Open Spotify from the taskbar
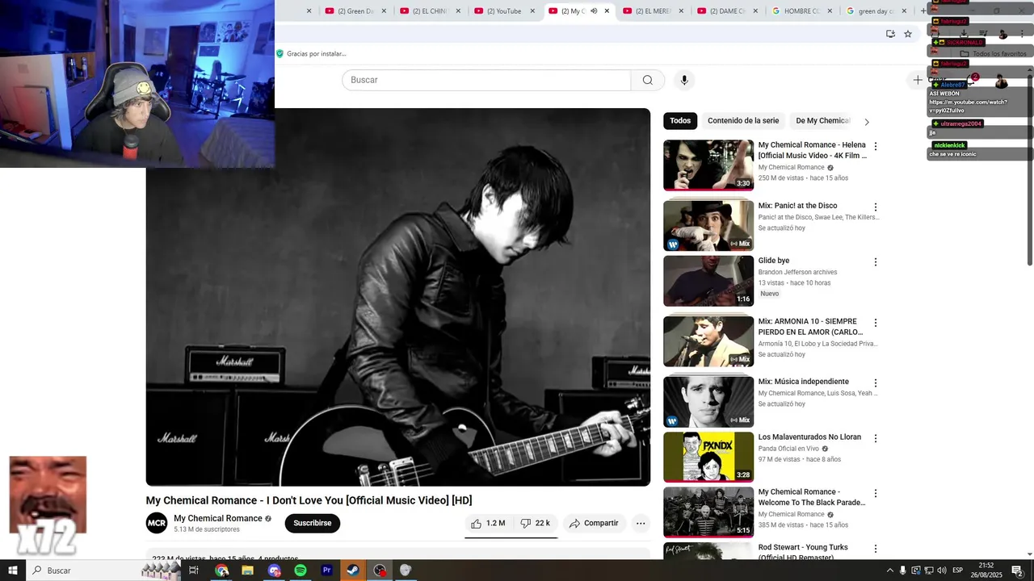 (301, 571)
